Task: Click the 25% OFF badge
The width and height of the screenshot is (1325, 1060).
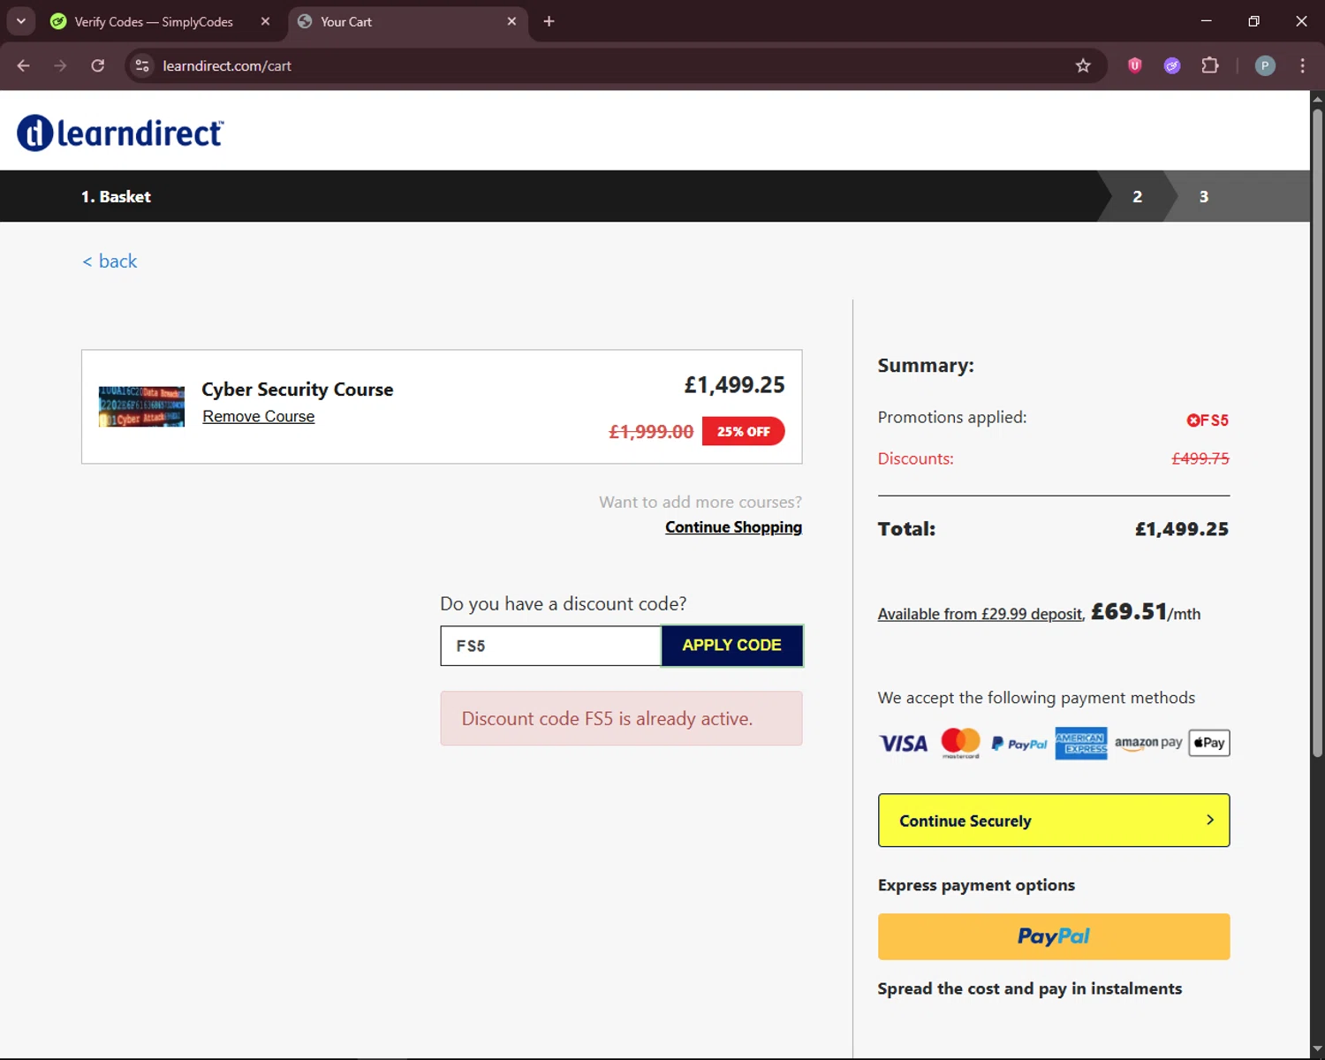Action: click(x=744, y=432)
